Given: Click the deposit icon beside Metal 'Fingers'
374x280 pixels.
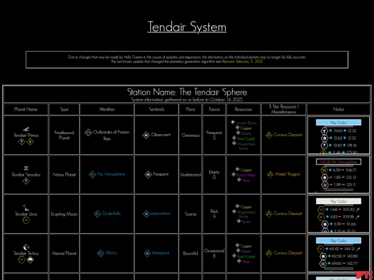Looking at the screenshot, I should [270, 174].
